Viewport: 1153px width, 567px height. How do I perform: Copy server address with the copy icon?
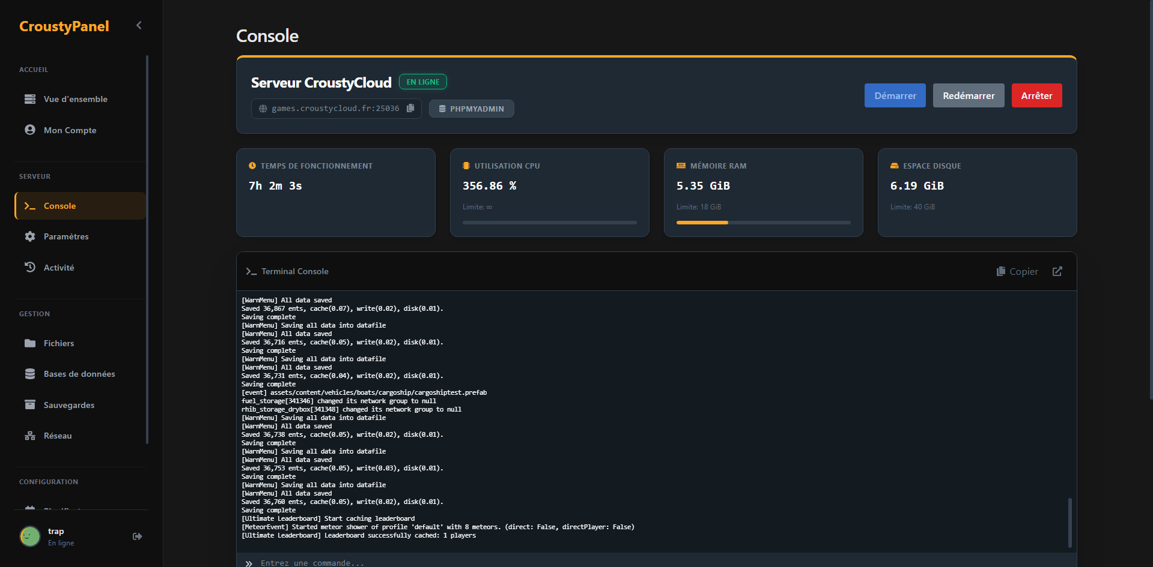410,108
